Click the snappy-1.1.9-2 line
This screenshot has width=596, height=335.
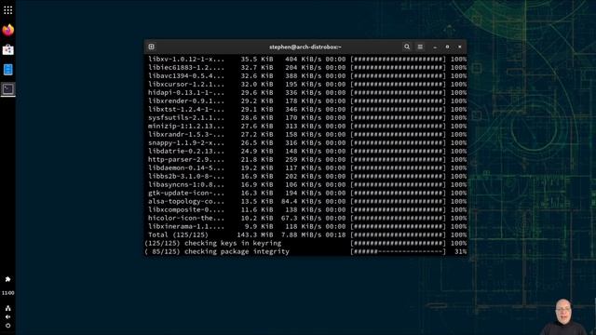pos(307,142)
